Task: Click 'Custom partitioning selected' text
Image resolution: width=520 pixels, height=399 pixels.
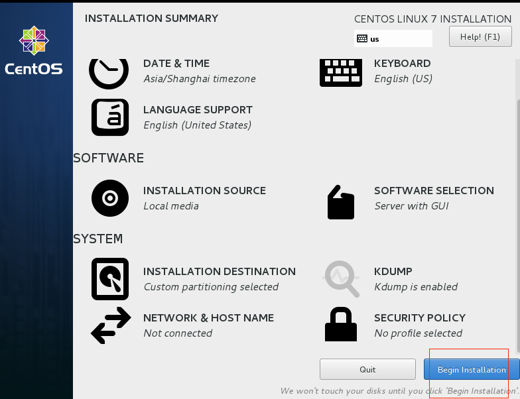Action: click(211, 287)
